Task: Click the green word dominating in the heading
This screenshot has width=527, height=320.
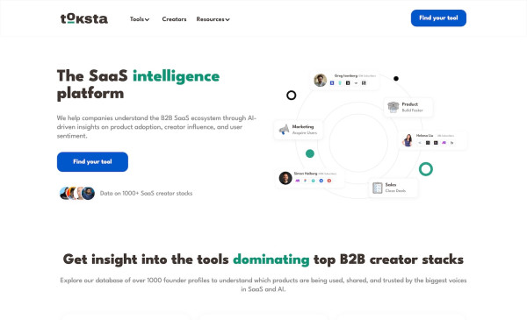Action: (x=271, y=260)
